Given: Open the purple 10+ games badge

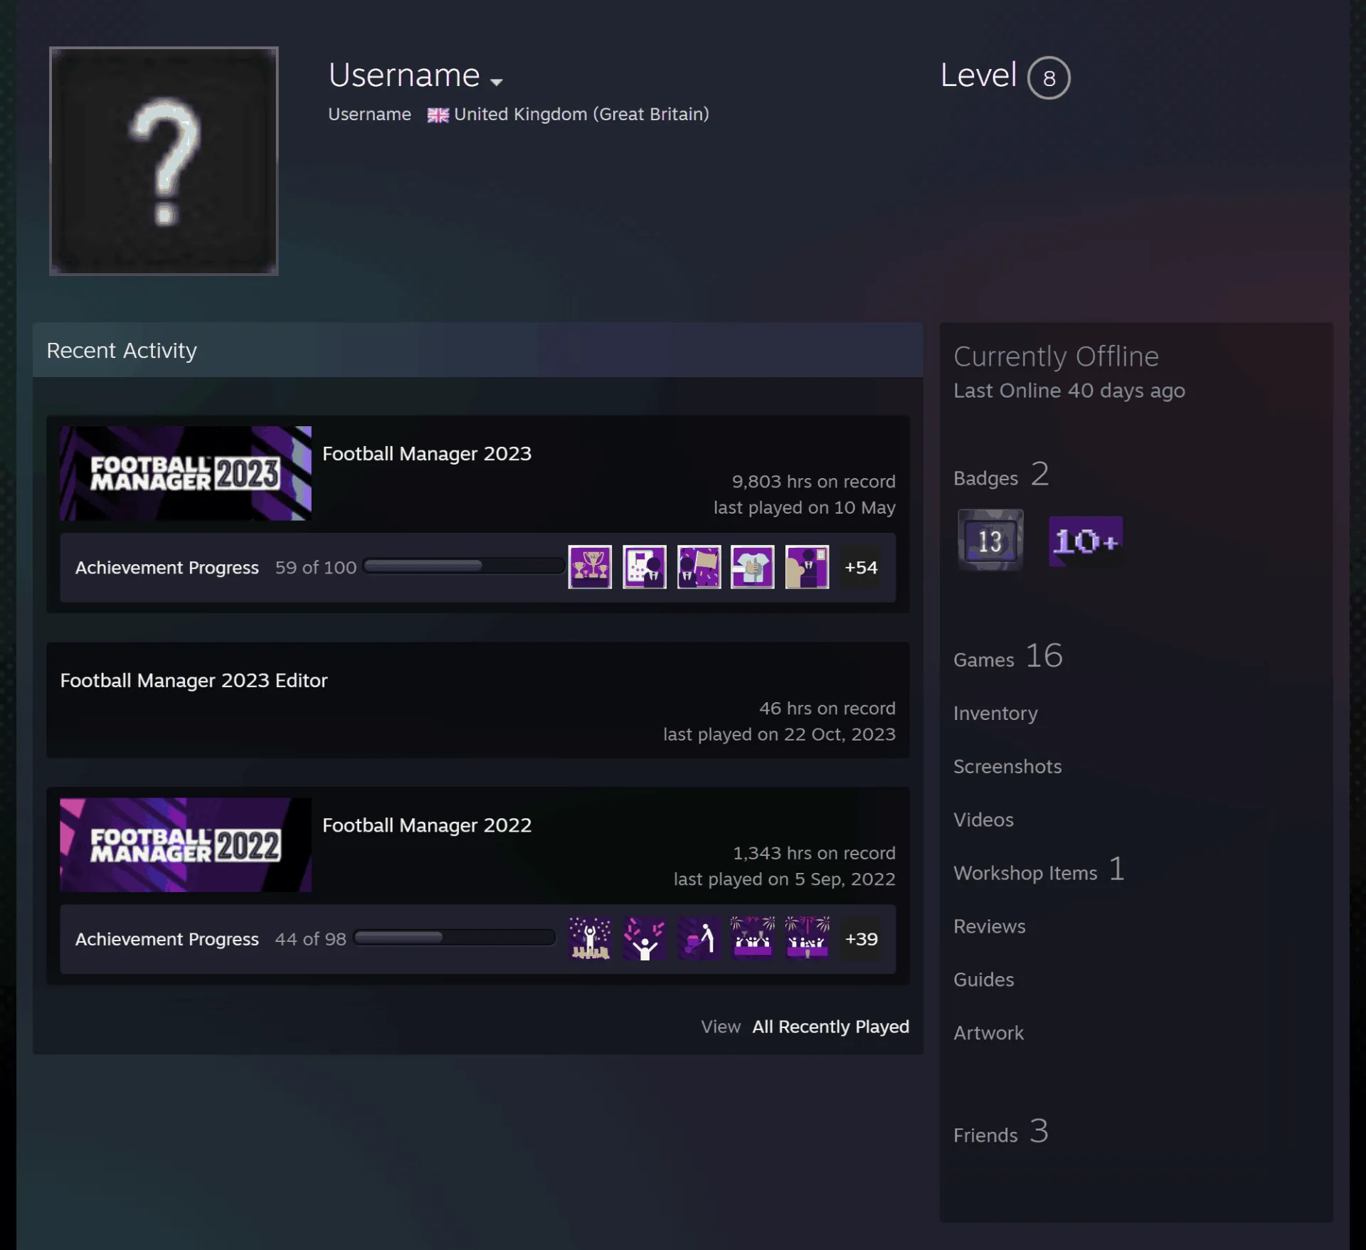Looking at the screenshot, I should [x=1086, y=541].
